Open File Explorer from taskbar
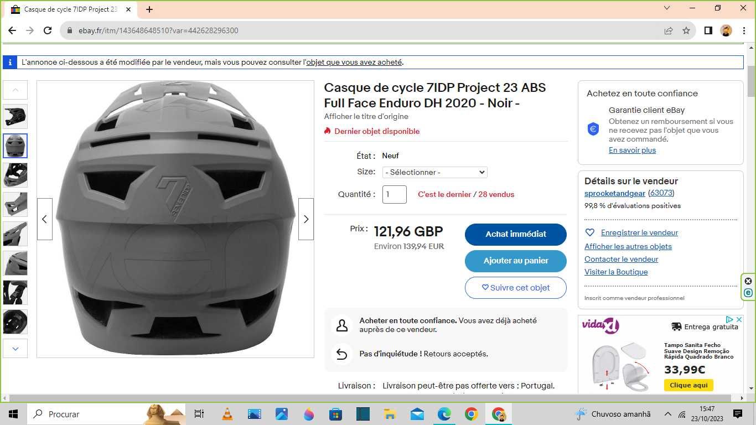Viewport: 756px width, 425px height. [x=390, y=413]
